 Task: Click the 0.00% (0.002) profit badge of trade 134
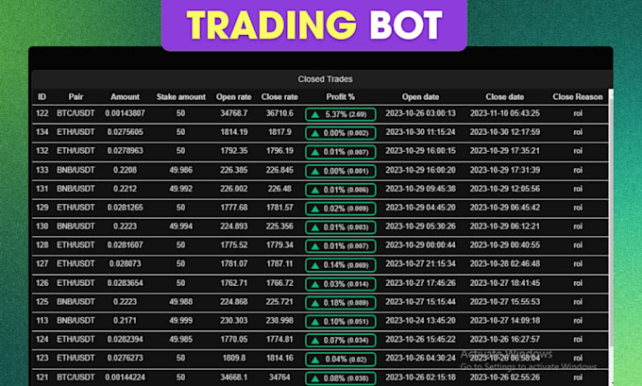(341, 133)
